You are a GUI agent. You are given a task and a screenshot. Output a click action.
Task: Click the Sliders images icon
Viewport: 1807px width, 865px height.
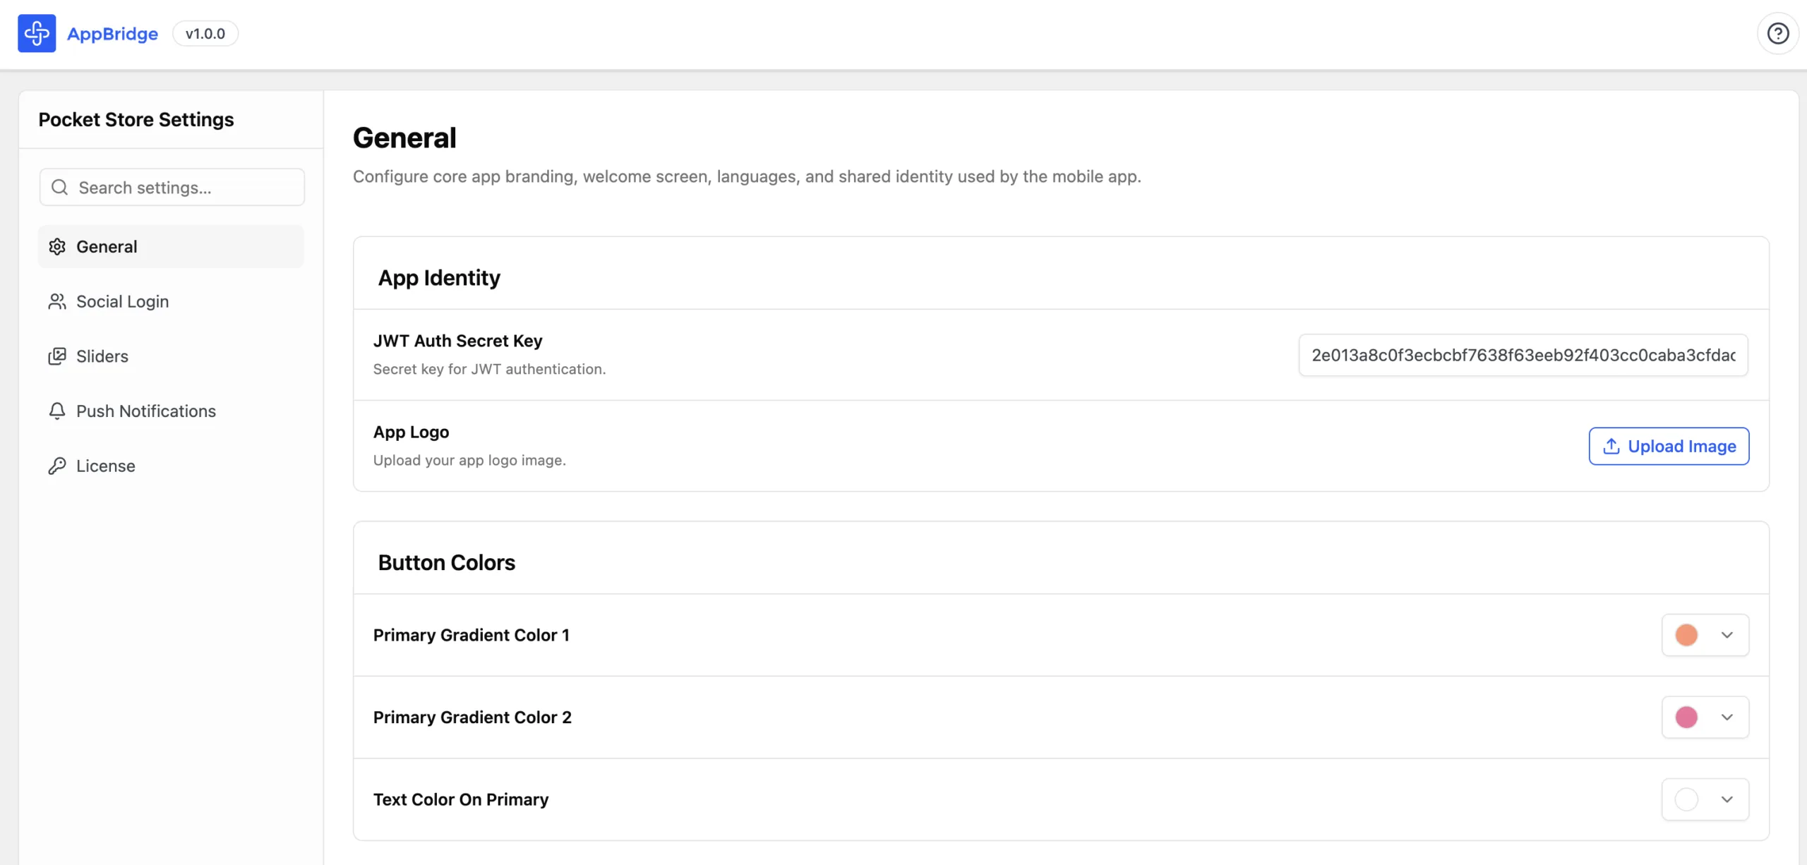[57, 356]
